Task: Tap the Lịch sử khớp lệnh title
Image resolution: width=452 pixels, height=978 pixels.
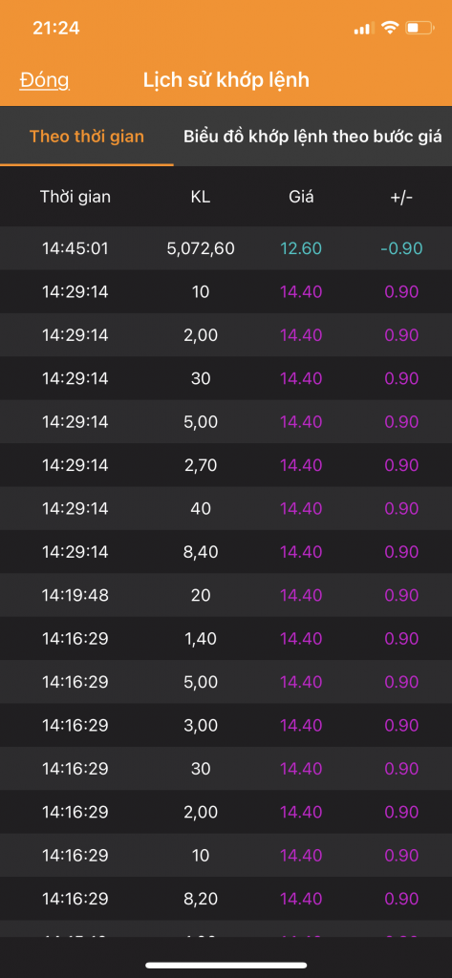Action: click(x=226, y=80)
